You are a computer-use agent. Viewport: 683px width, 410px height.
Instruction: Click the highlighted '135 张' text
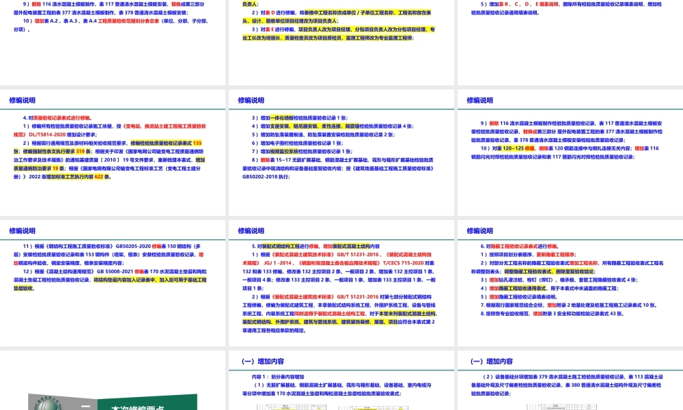point(198,142)
